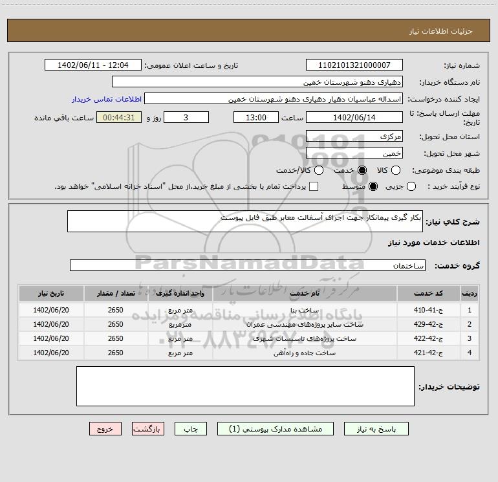Click the ردیف column header
The width and height of the screenshot is (498, 482).
point(470,293)
